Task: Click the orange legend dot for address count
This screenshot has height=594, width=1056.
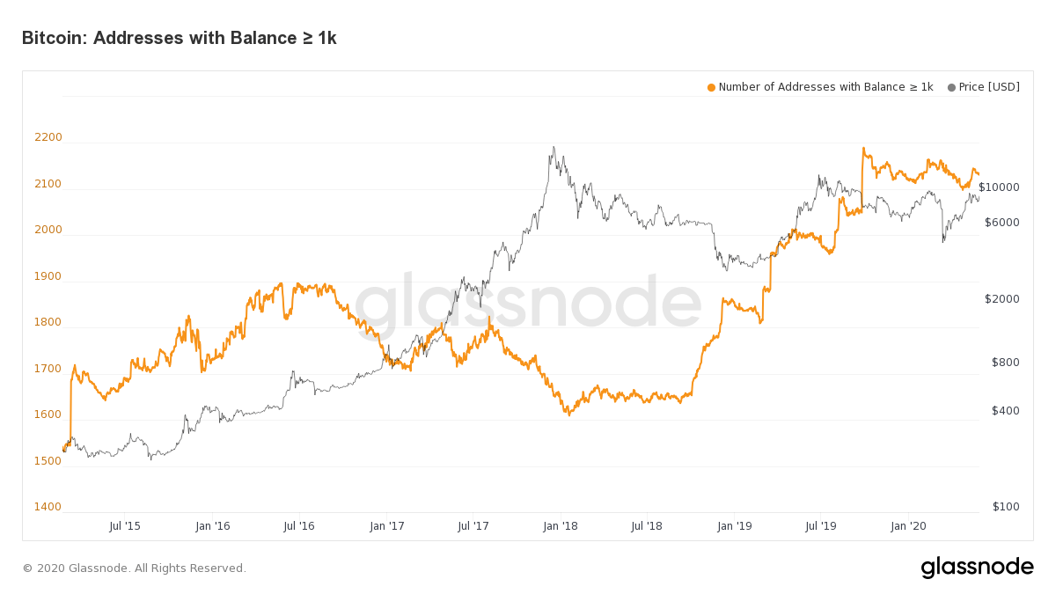Action: click(711, 87)
